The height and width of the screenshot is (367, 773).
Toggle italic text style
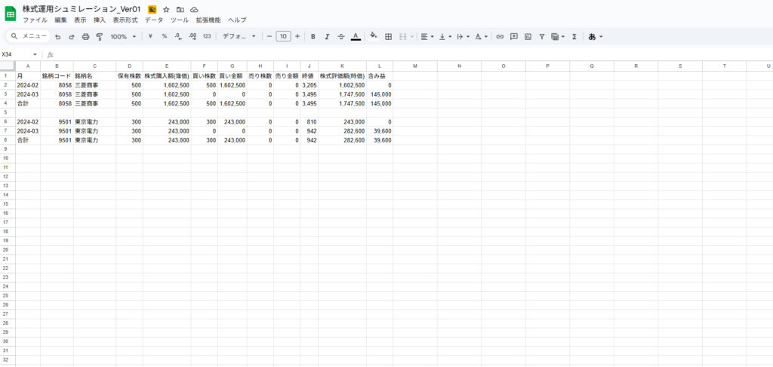tap(326, 36)
